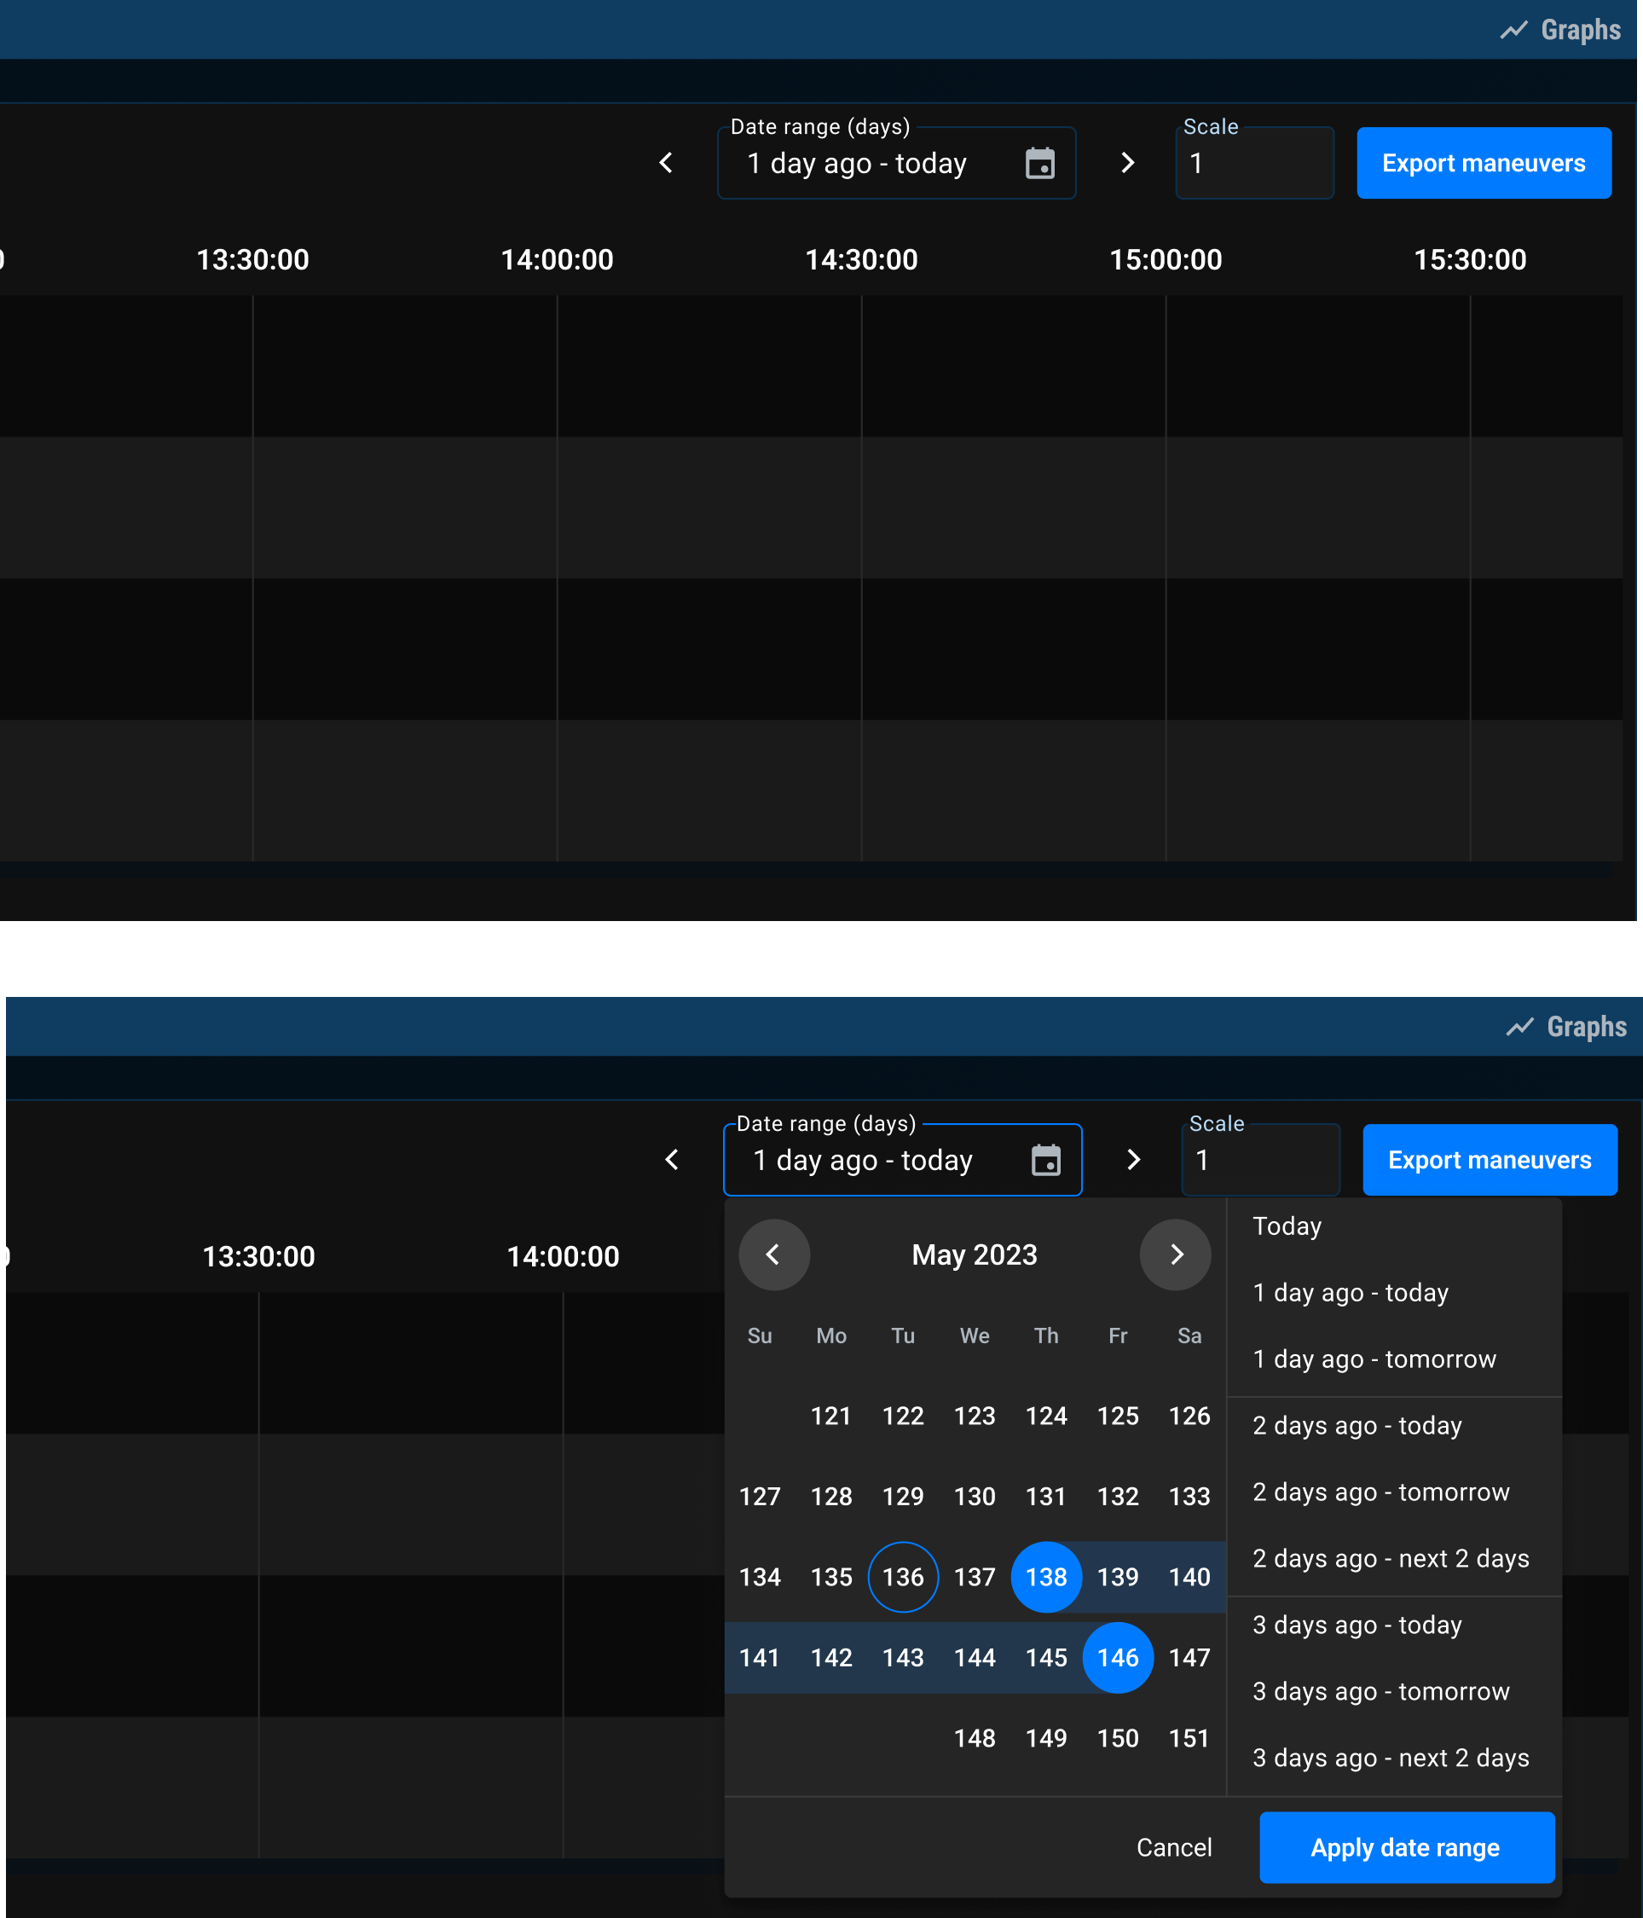1643x1918 pixels.
Task: Open the calendar via the calendar icon
Action: click(1040, 163)
